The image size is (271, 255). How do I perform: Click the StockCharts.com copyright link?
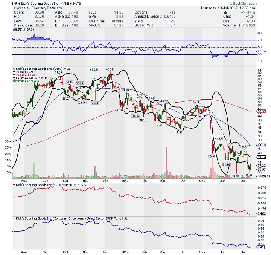(243, 3)
